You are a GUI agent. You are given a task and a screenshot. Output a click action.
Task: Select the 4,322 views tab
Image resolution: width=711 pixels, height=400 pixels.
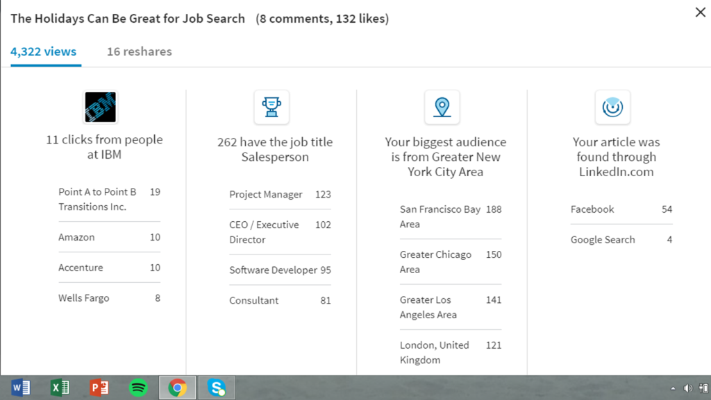pos(44,52)
